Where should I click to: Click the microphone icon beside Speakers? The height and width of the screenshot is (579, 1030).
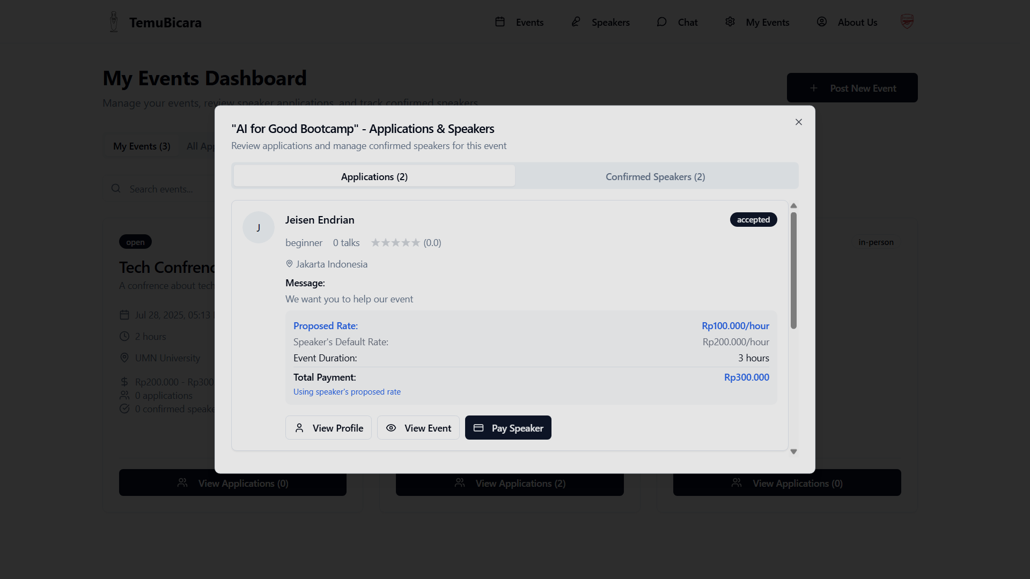click(576, 22)
